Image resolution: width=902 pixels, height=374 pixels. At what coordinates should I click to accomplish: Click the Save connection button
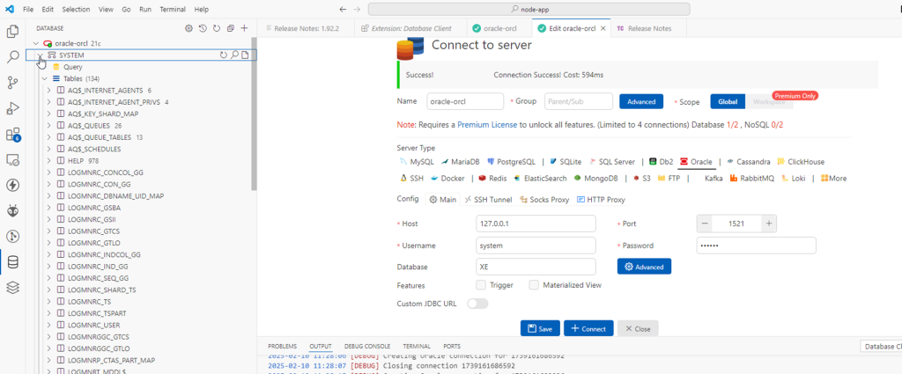pyautogui.click(x=539, y=328)
